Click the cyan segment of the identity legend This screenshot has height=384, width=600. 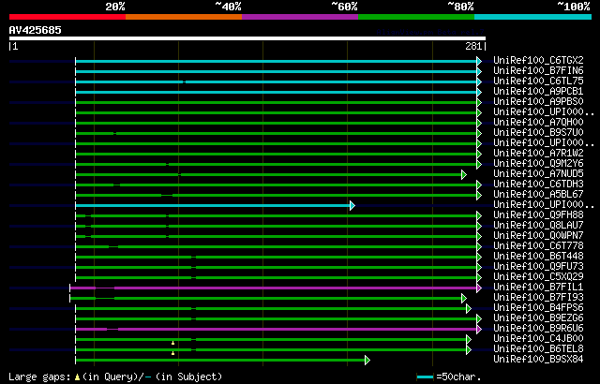pos(532,17)
